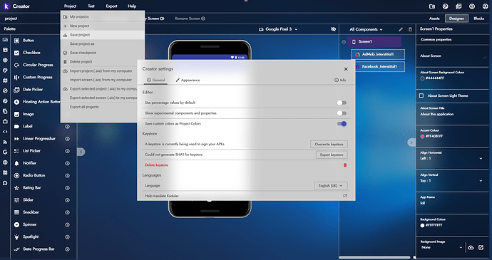Open the English (UK) language dropdown
Screen dimensions: 492x260
click(331, 186)
